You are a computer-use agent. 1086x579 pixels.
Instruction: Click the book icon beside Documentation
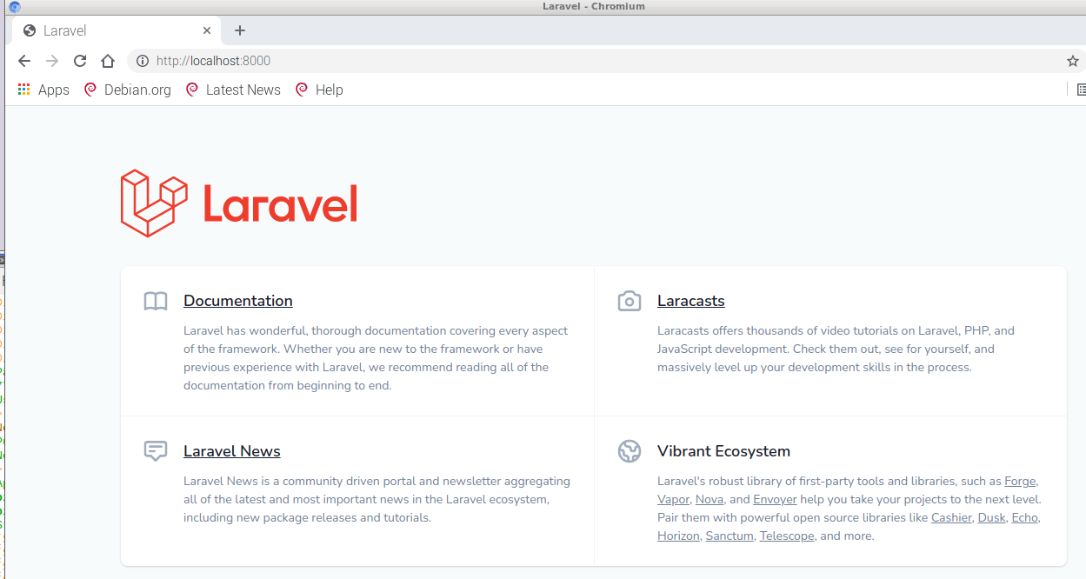pyautogui.click(x=155, y=301)
